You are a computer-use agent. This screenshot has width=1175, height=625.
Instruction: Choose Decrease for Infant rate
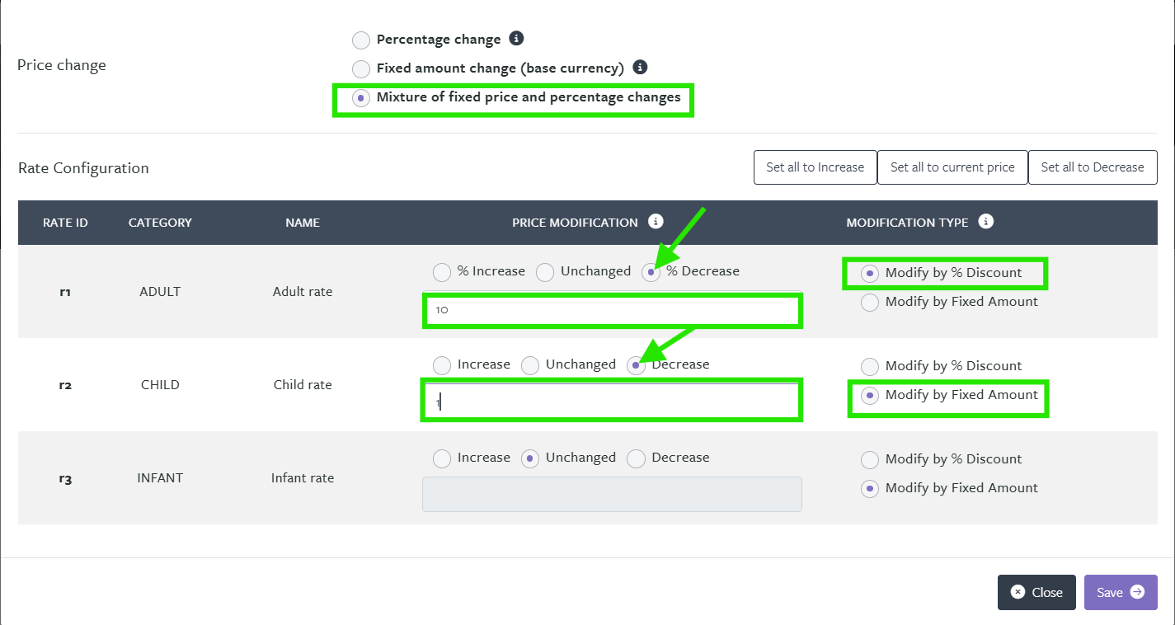pos(636,458)
